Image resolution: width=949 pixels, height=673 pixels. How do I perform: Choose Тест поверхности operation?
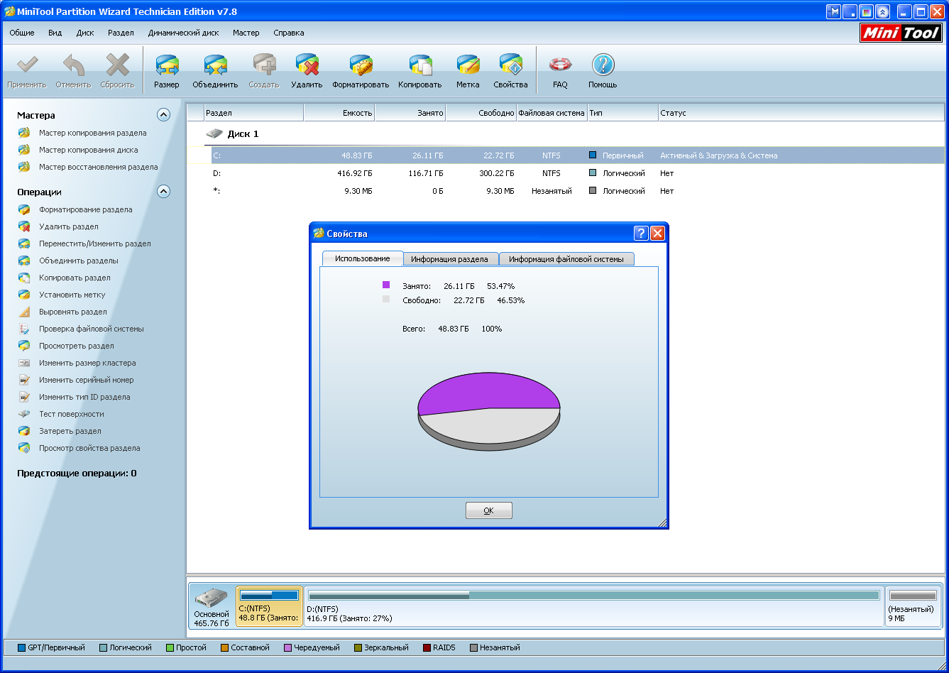71,414
